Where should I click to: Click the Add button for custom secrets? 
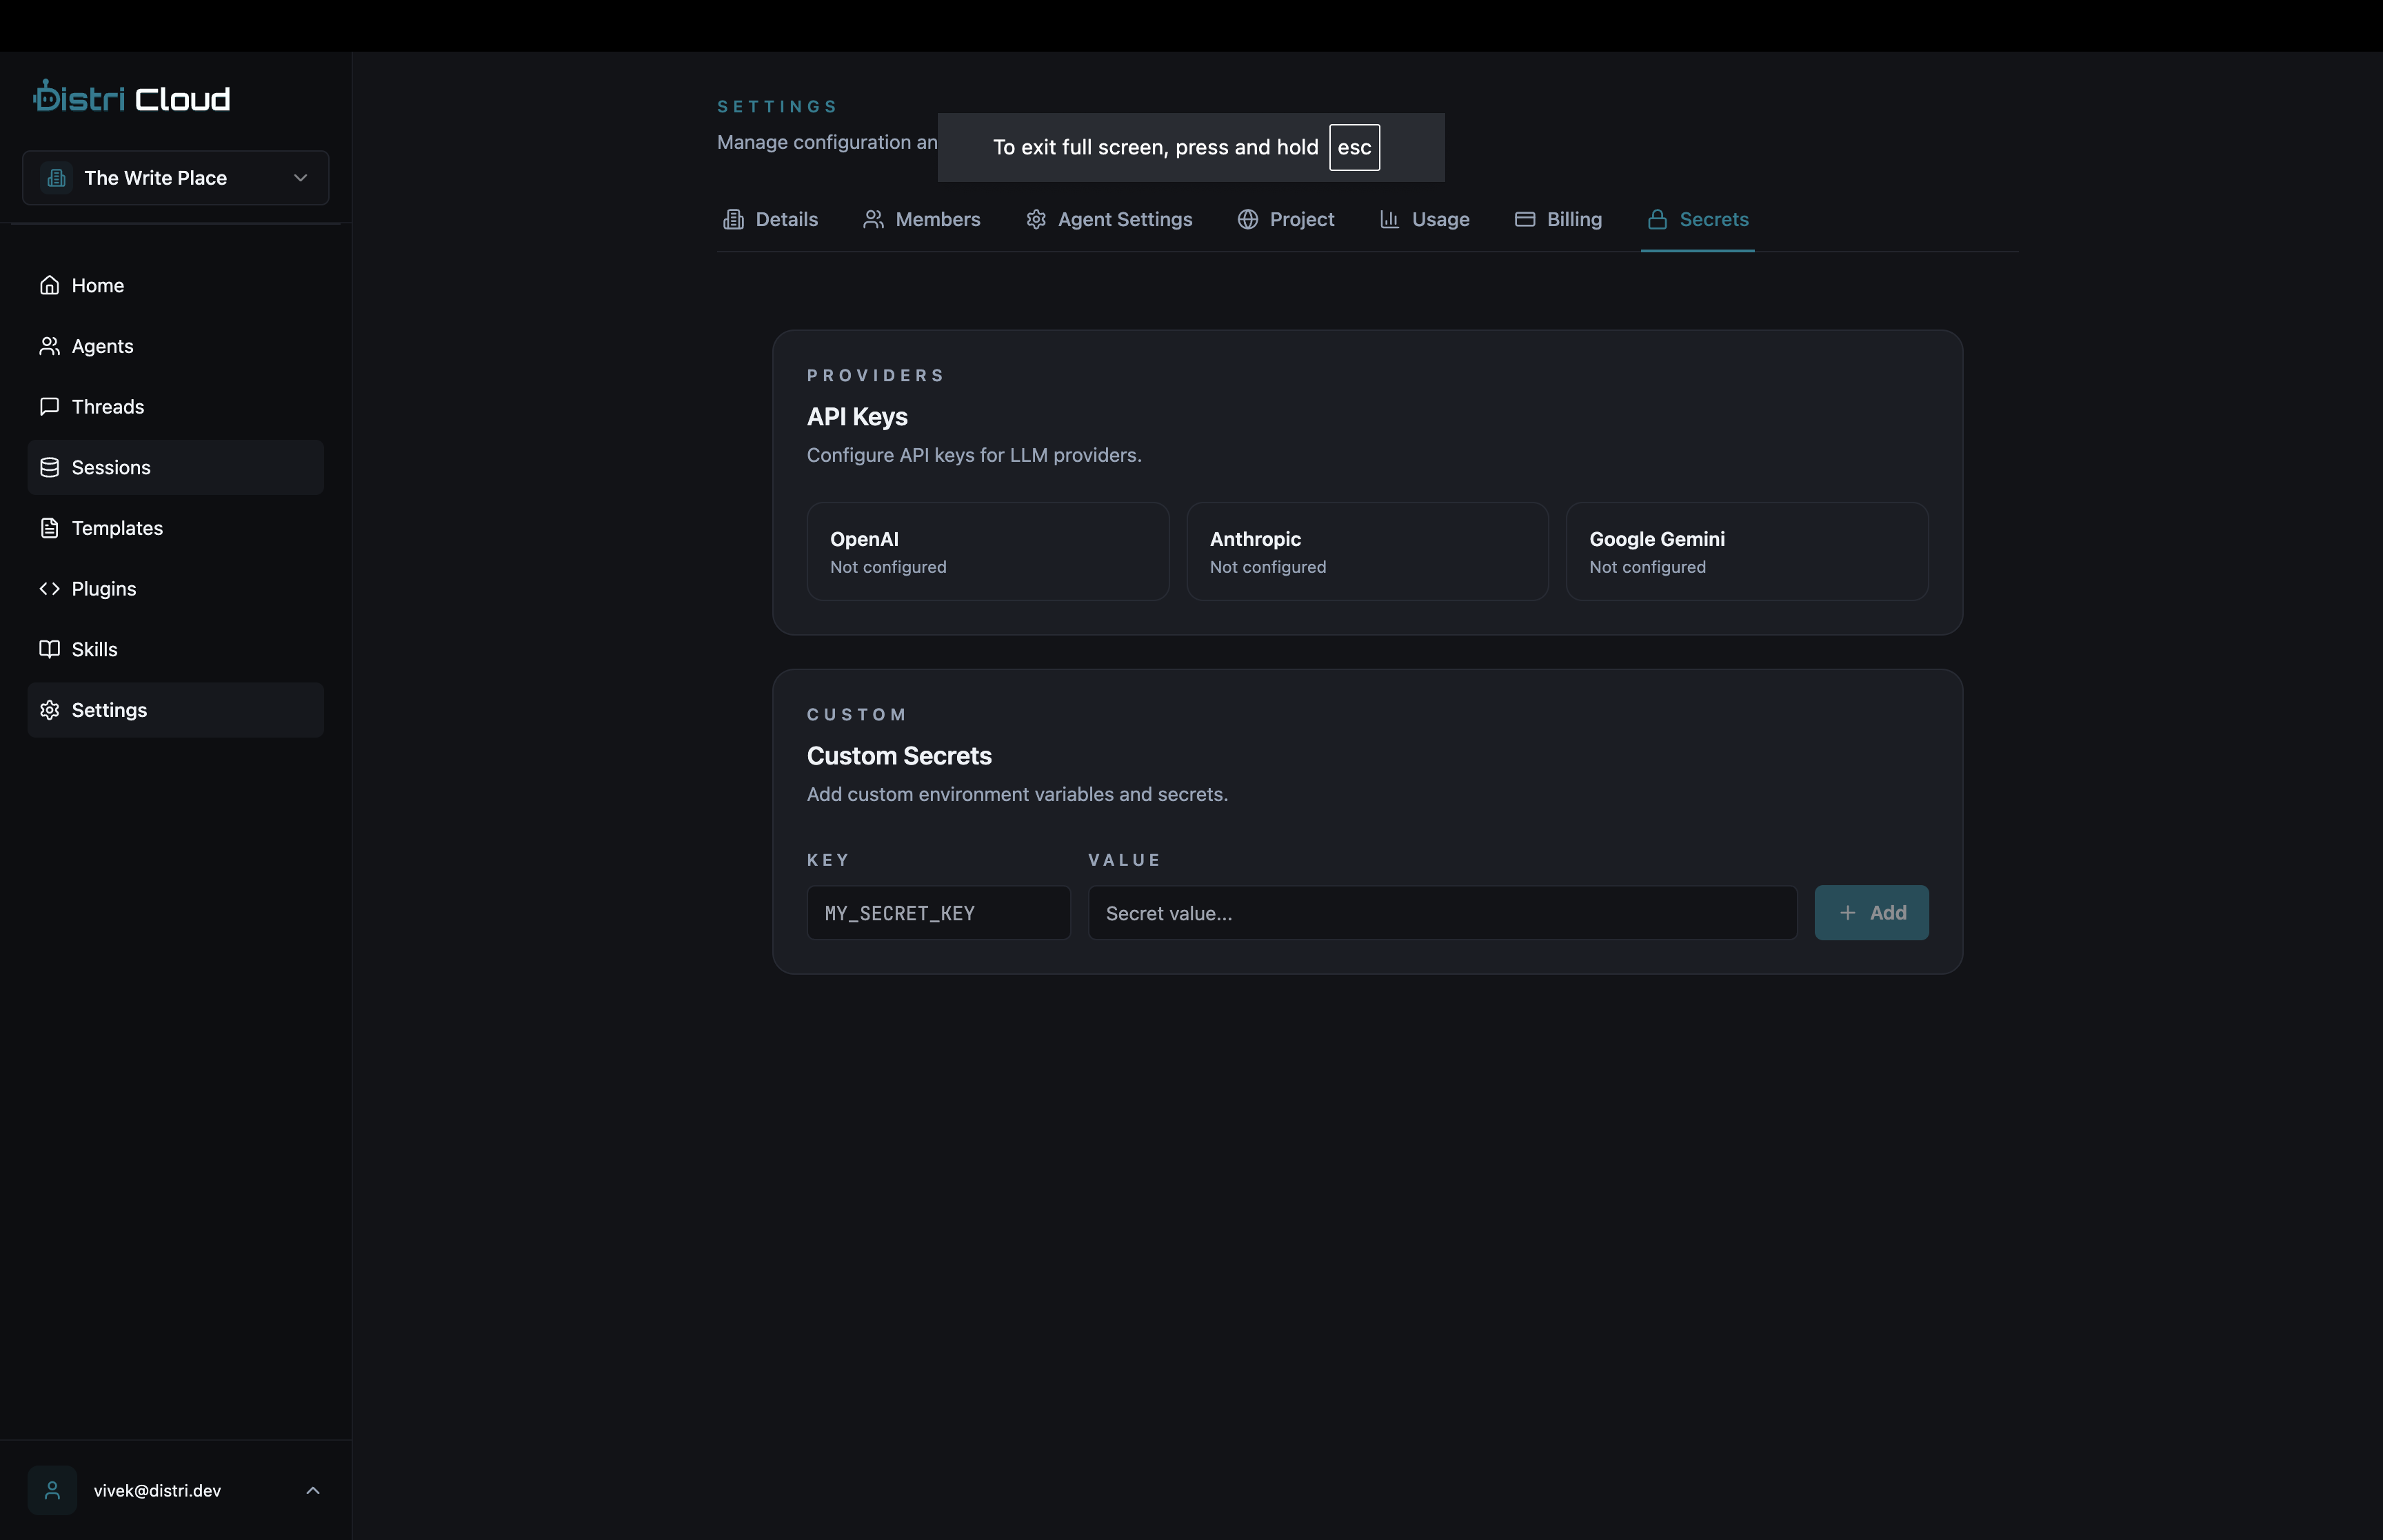pyautogui.click(x=1870, y=912)
